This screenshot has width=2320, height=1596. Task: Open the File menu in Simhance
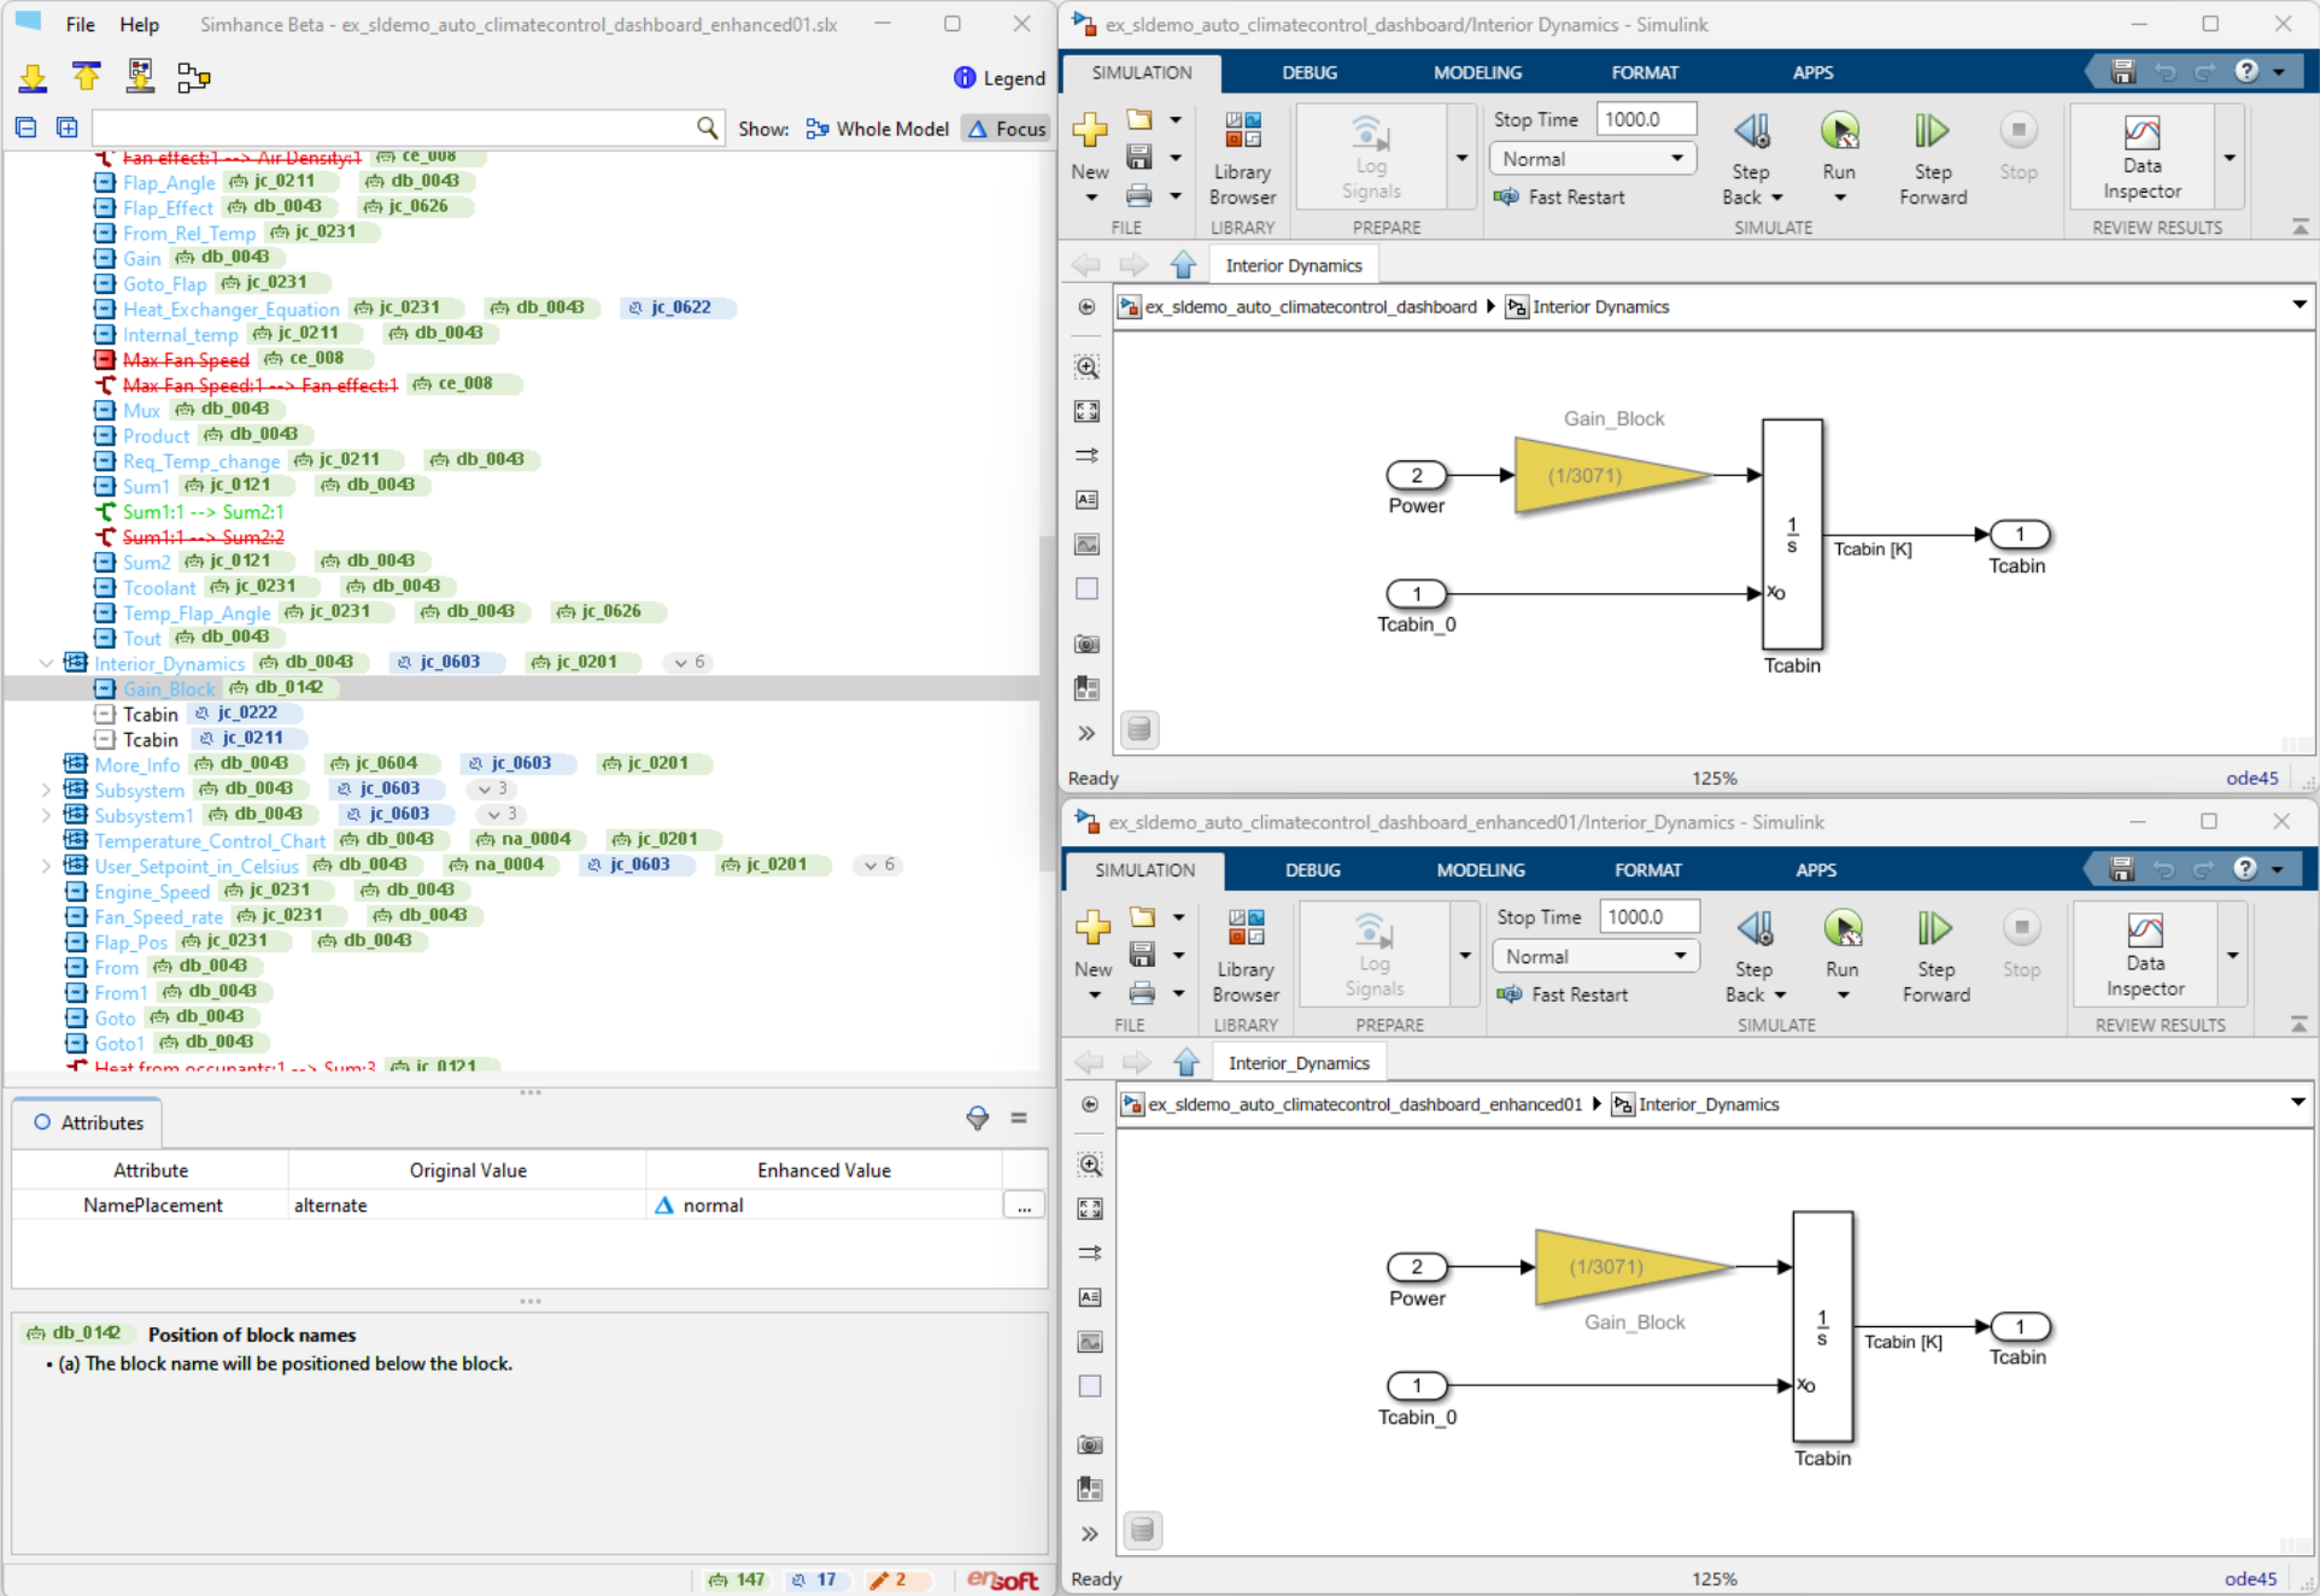80,25
